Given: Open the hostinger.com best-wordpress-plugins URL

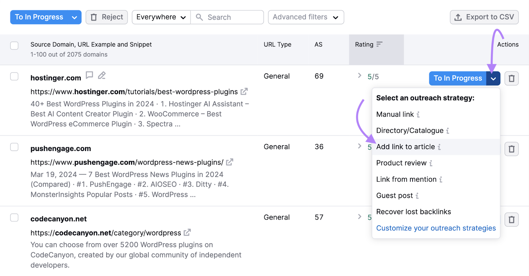Looking at the screenshot, I should [x=134, y=92].
